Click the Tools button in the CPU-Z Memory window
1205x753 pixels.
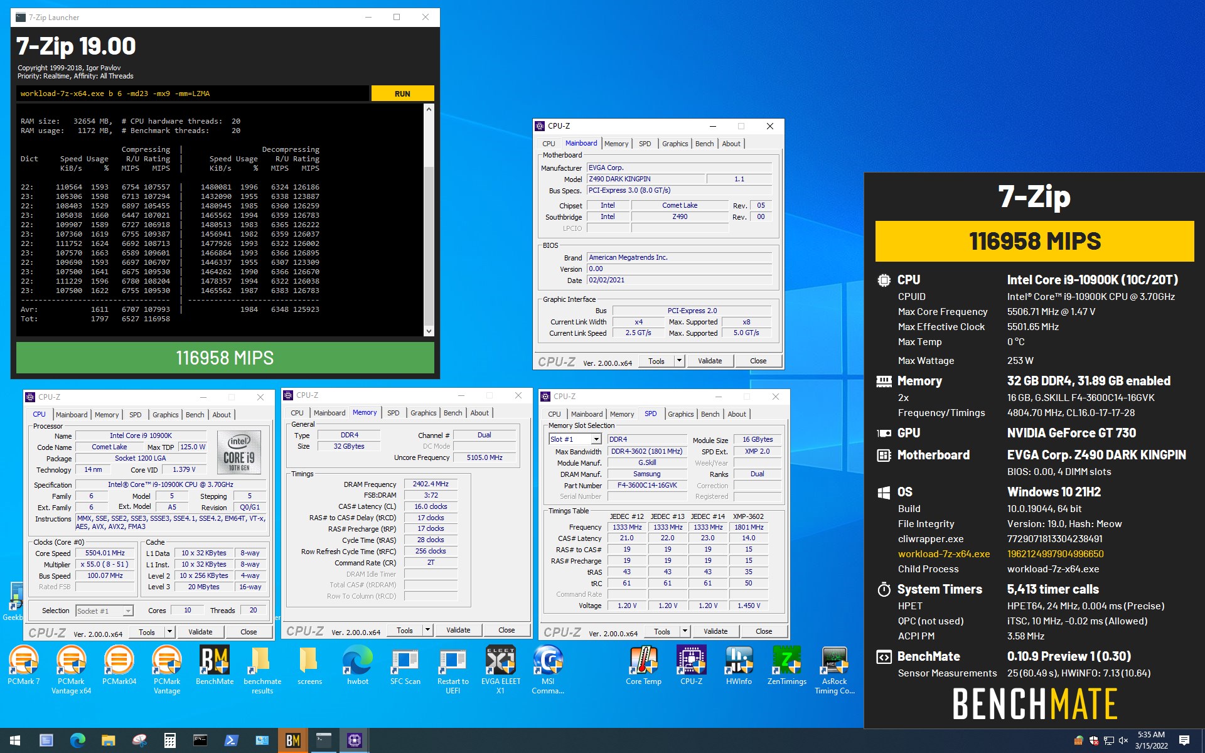pyautogui.click(x=405, y=630)
